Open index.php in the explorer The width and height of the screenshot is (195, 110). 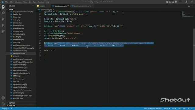[17, 20]
